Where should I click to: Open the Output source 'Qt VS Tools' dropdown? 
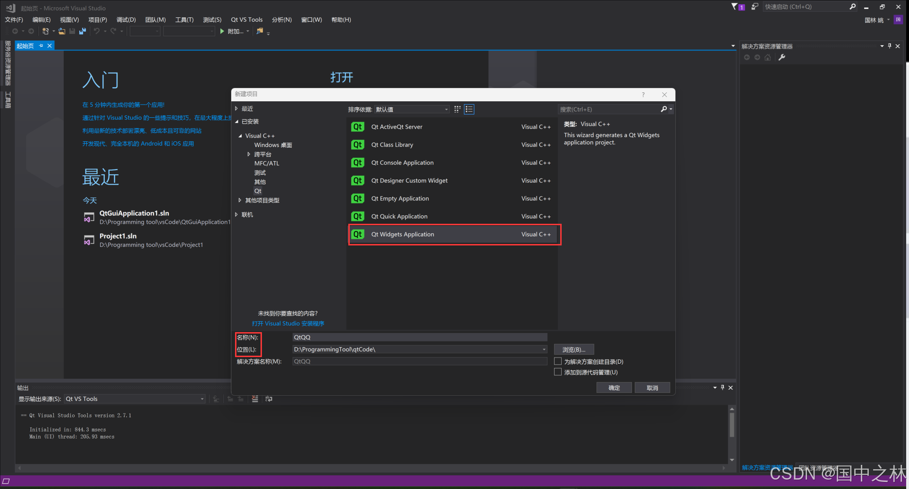[x=135, y=399]
